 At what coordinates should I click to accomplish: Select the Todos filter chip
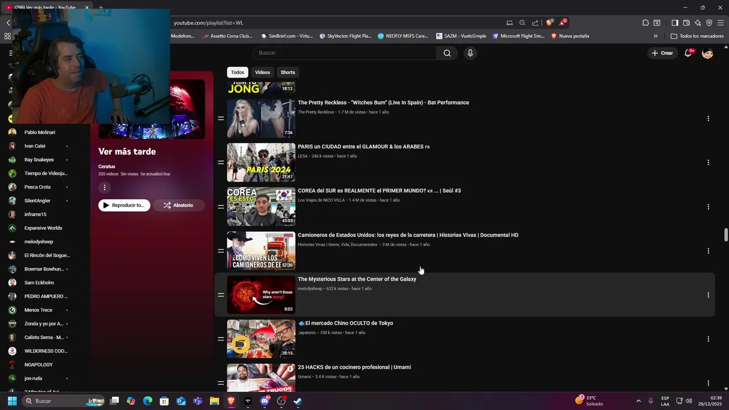pyautogui.click(x=237, y=72)
